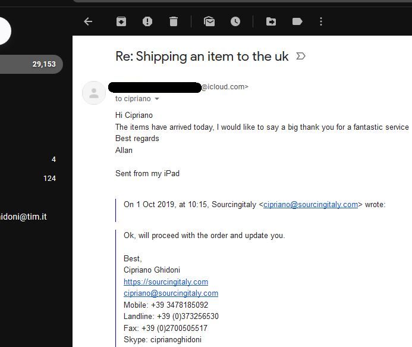Click the sender's profile avatar

94,93
